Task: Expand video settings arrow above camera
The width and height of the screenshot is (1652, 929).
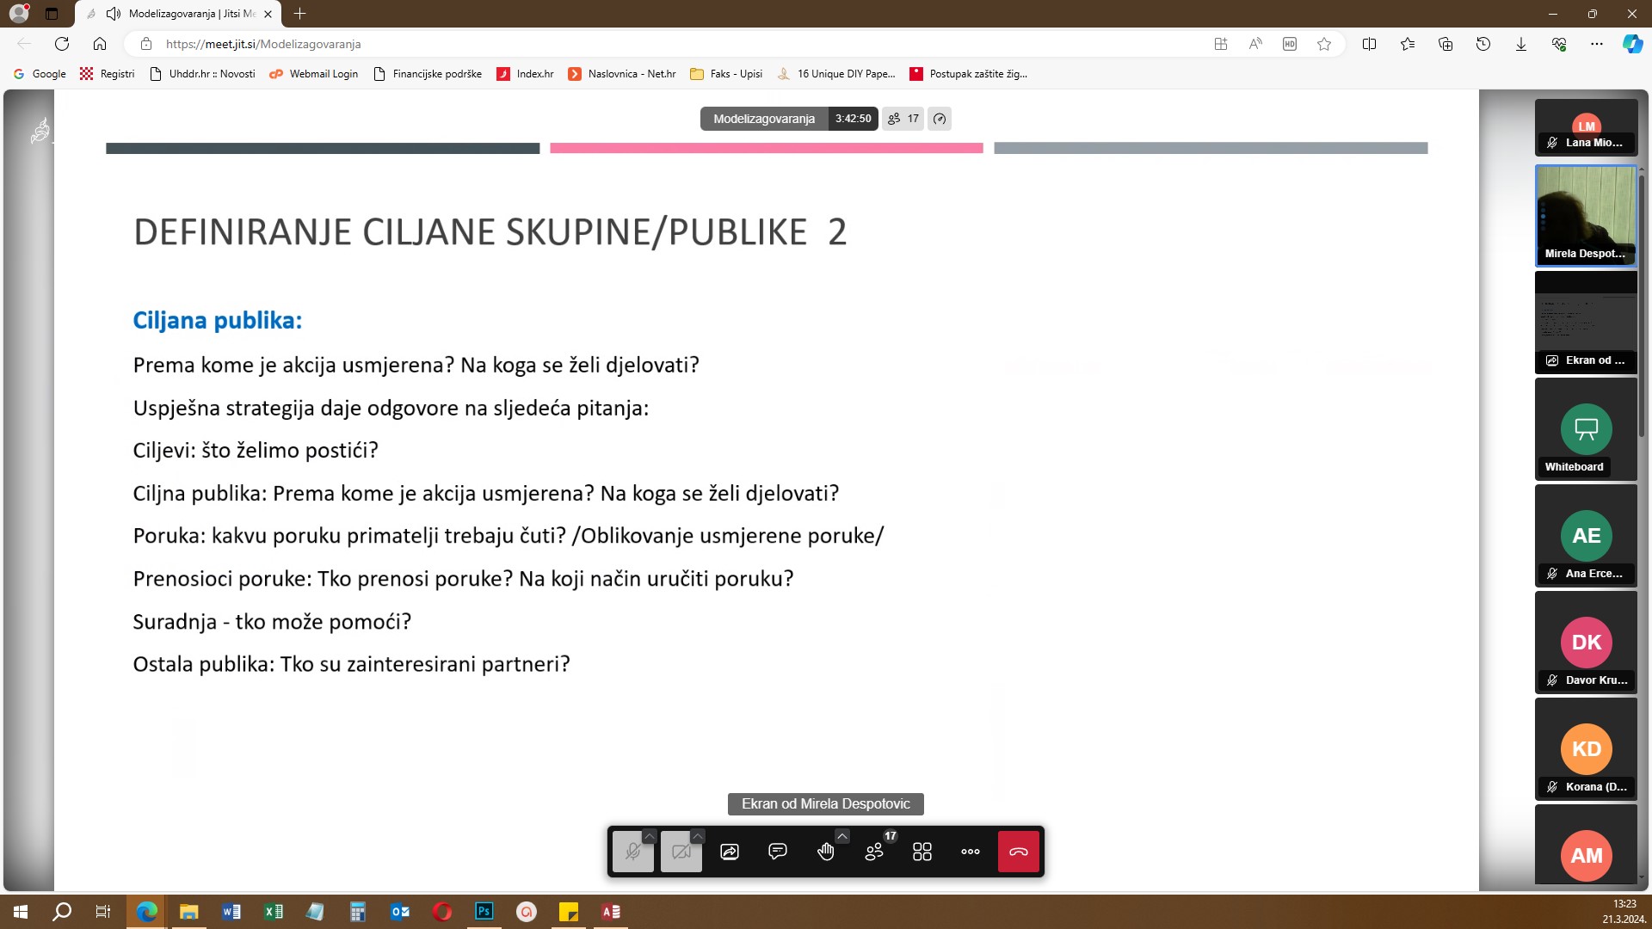Action: 698,835
